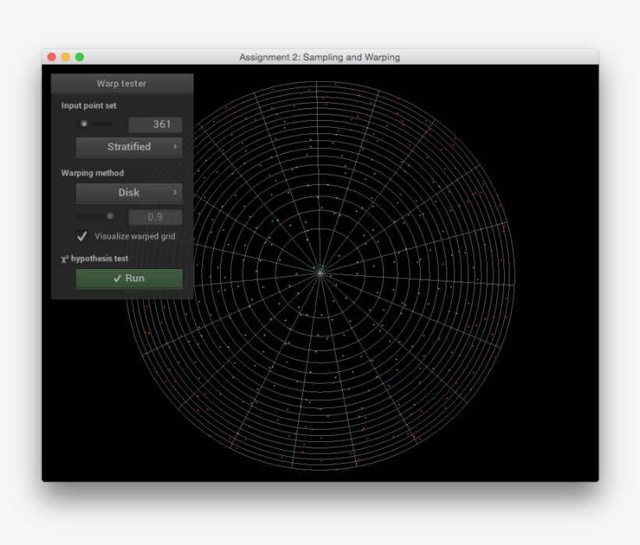Click the Warping method section label
Image resolution: width=640 pixels, height=545 pixels.
coord(92,172)
